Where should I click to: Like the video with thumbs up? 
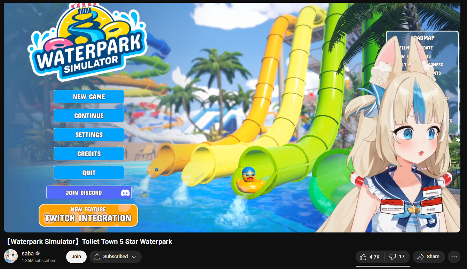[370, 257]
